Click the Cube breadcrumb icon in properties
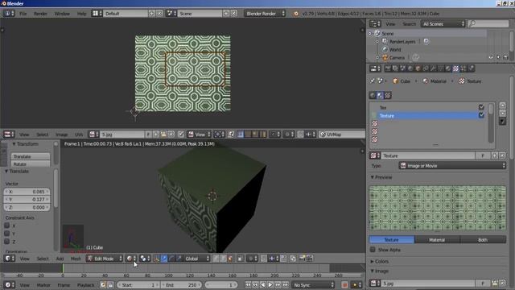 point(395,81)
